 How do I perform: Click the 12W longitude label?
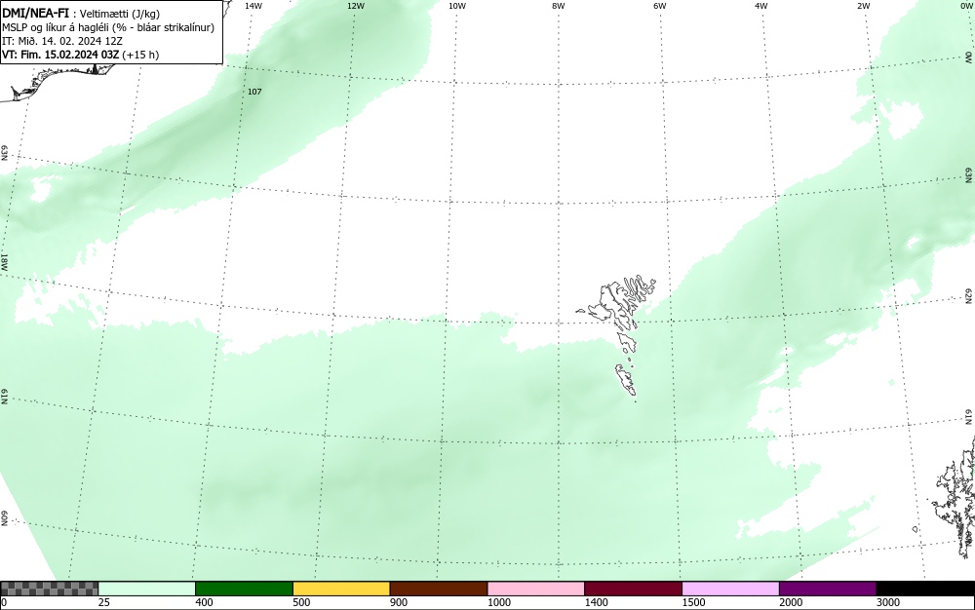coord(355,6)
